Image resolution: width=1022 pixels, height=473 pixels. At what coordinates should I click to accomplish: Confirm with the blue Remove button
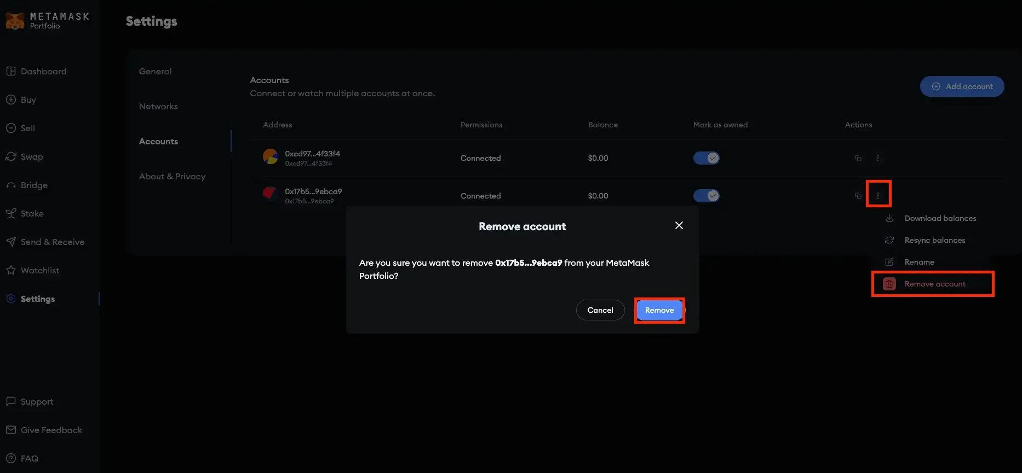[x=659, y=310]
